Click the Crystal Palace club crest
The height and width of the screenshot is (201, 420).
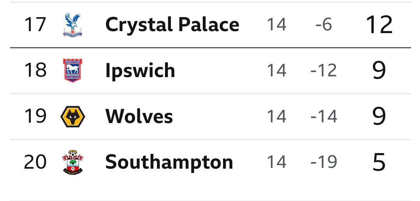[x=72, y=25]
